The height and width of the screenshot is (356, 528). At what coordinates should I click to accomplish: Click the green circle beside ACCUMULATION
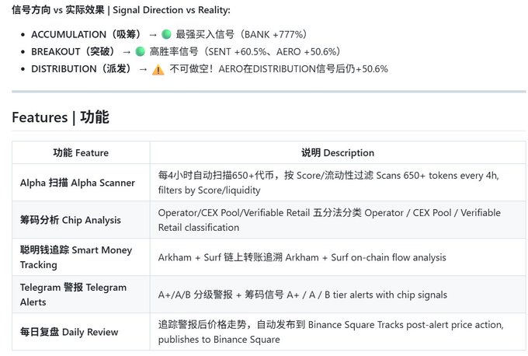tap(166, 34)
